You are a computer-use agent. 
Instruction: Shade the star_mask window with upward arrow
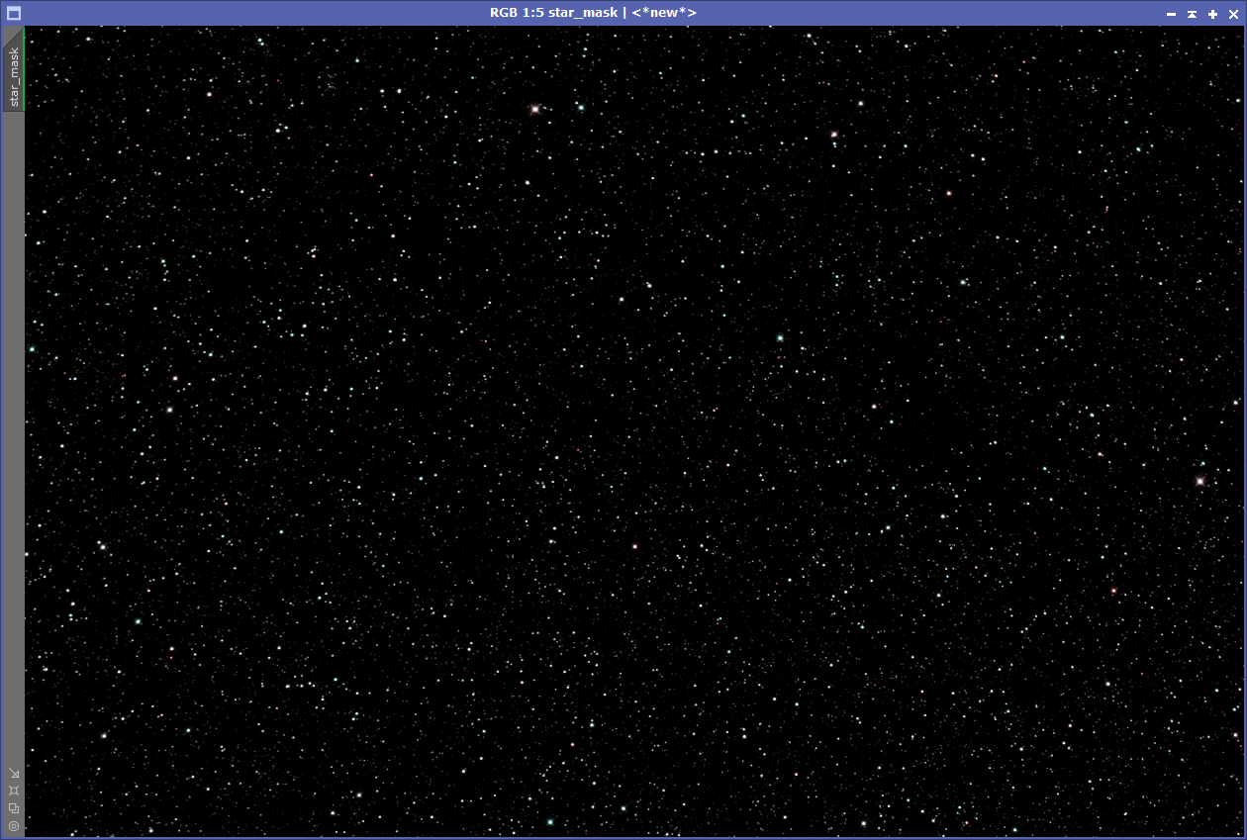(x=1192, y=14)
